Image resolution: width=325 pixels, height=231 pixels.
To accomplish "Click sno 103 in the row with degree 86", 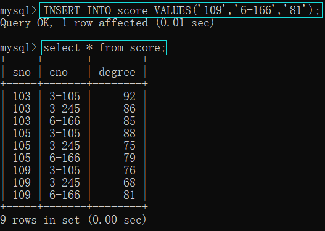I will [x=22, y=108].
